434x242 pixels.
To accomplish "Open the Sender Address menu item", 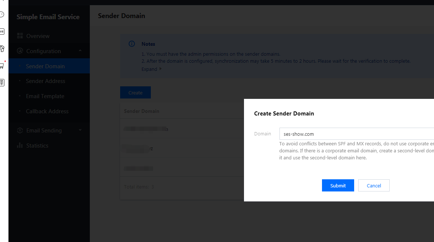I will click(45, 81).
